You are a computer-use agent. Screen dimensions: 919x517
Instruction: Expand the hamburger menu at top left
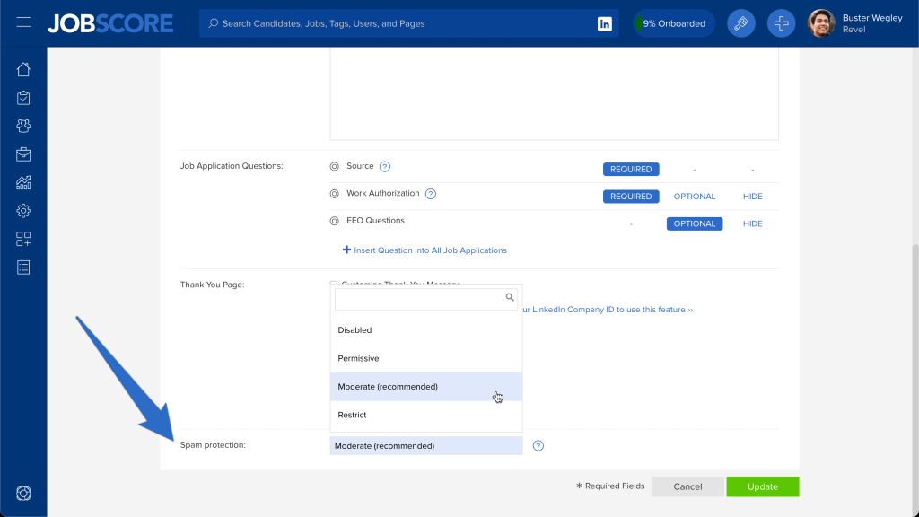tap(23, 22)
